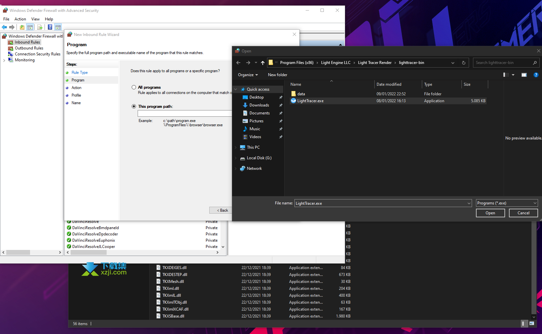This screenshot has width=542, height=334.
Task: Click the blue help icon in Open dialog
Action: coord(536,75)
